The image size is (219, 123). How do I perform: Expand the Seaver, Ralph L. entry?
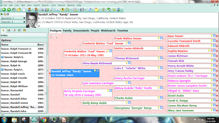pos(2,69)
